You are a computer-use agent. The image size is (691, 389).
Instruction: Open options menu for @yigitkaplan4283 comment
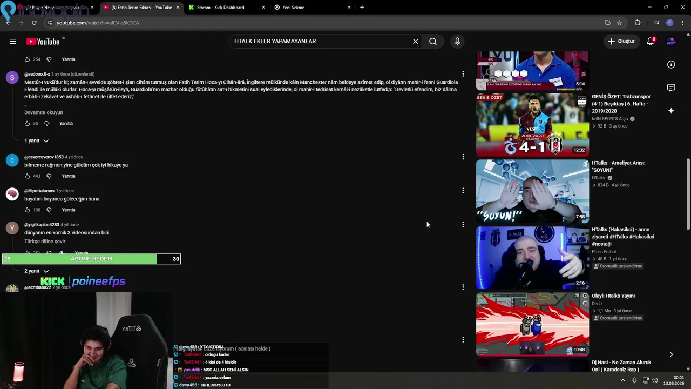(x=463, y=224)
